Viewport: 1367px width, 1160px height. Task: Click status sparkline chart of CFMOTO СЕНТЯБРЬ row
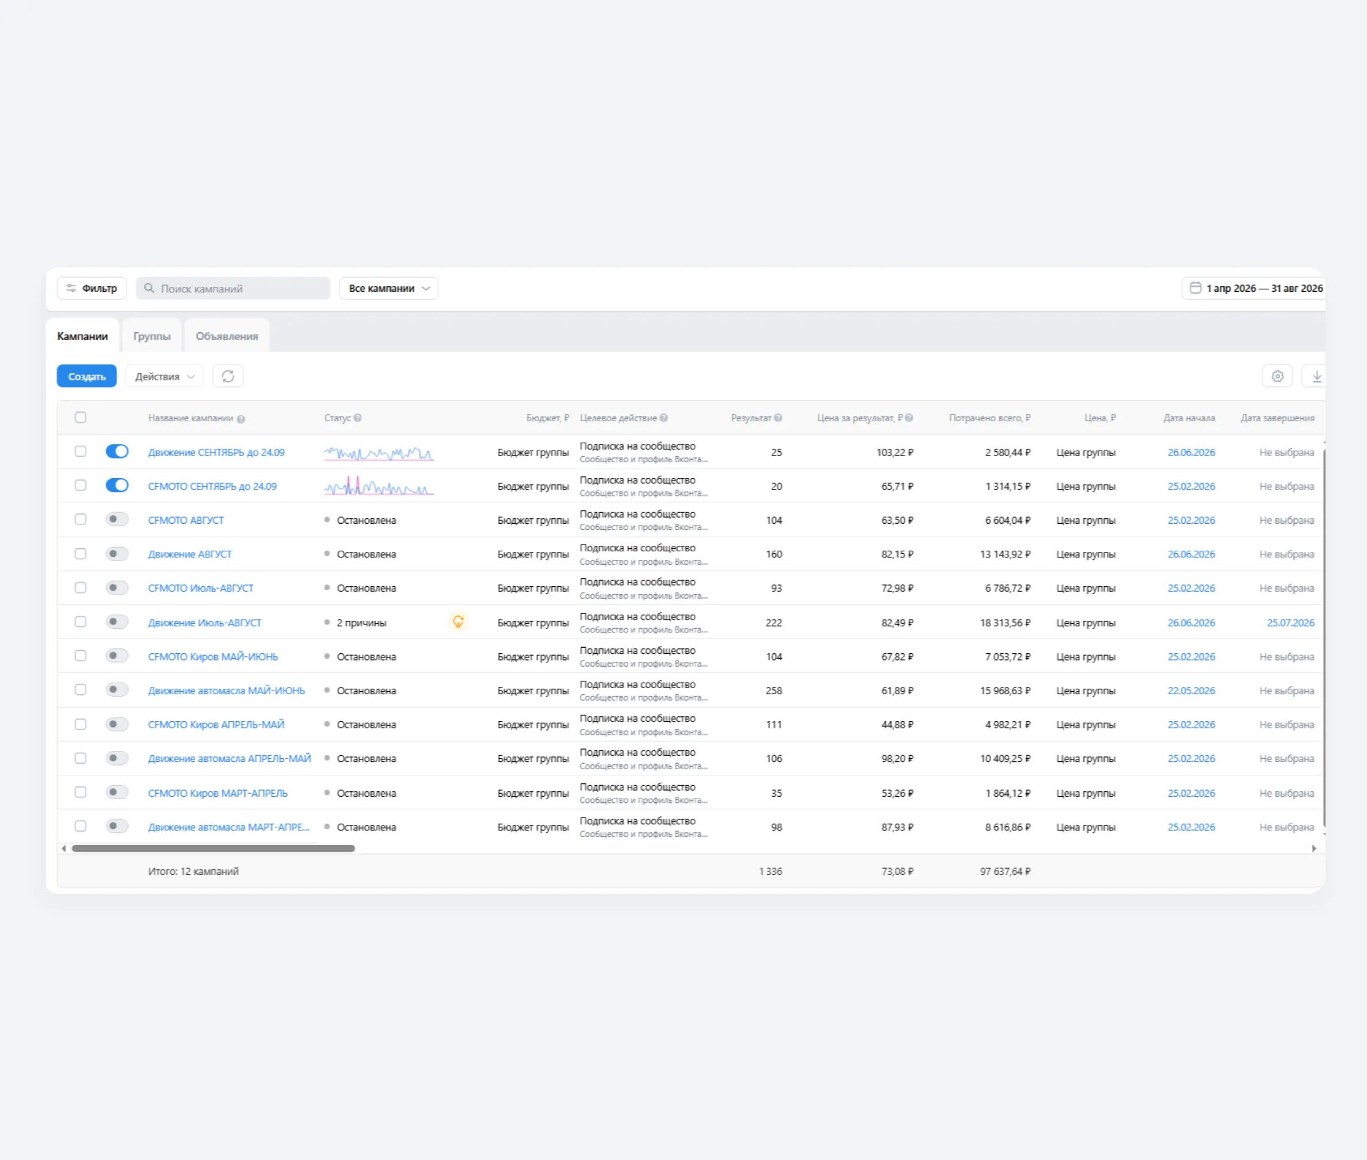coord(378,487)
